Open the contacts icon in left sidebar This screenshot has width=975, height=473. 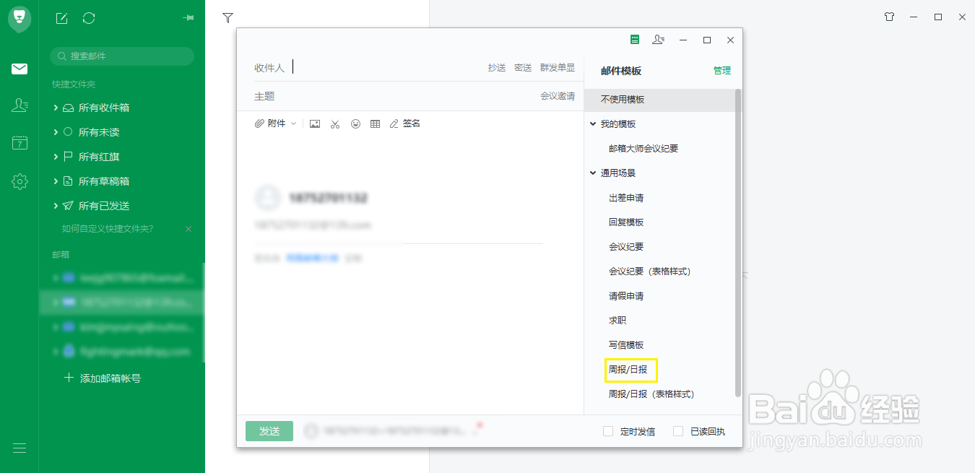click(19, 104)
